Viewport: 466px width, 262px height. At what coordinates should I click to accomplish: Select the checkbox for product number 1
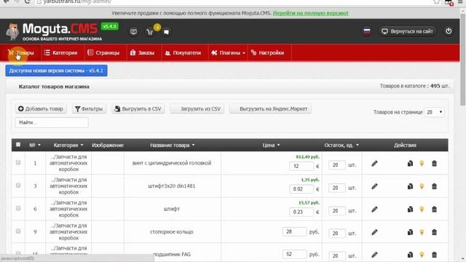[18, 162]
